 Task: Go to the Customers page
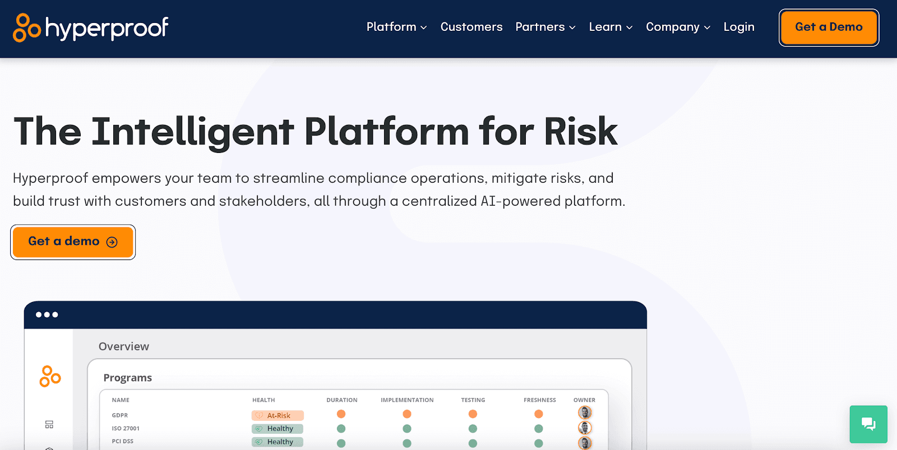471,27
